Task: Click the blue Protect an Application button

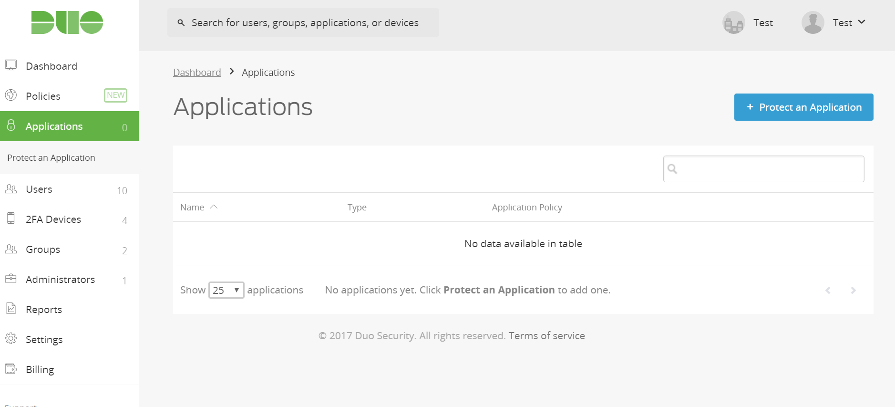Action: point(803,107)
